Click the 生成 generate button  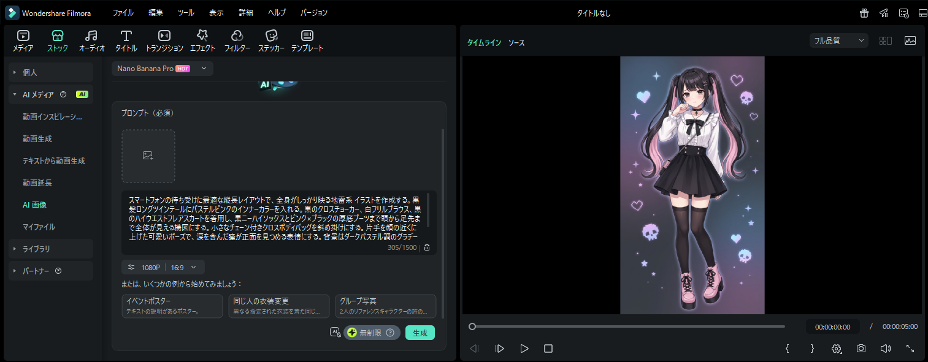click(420, 333)
